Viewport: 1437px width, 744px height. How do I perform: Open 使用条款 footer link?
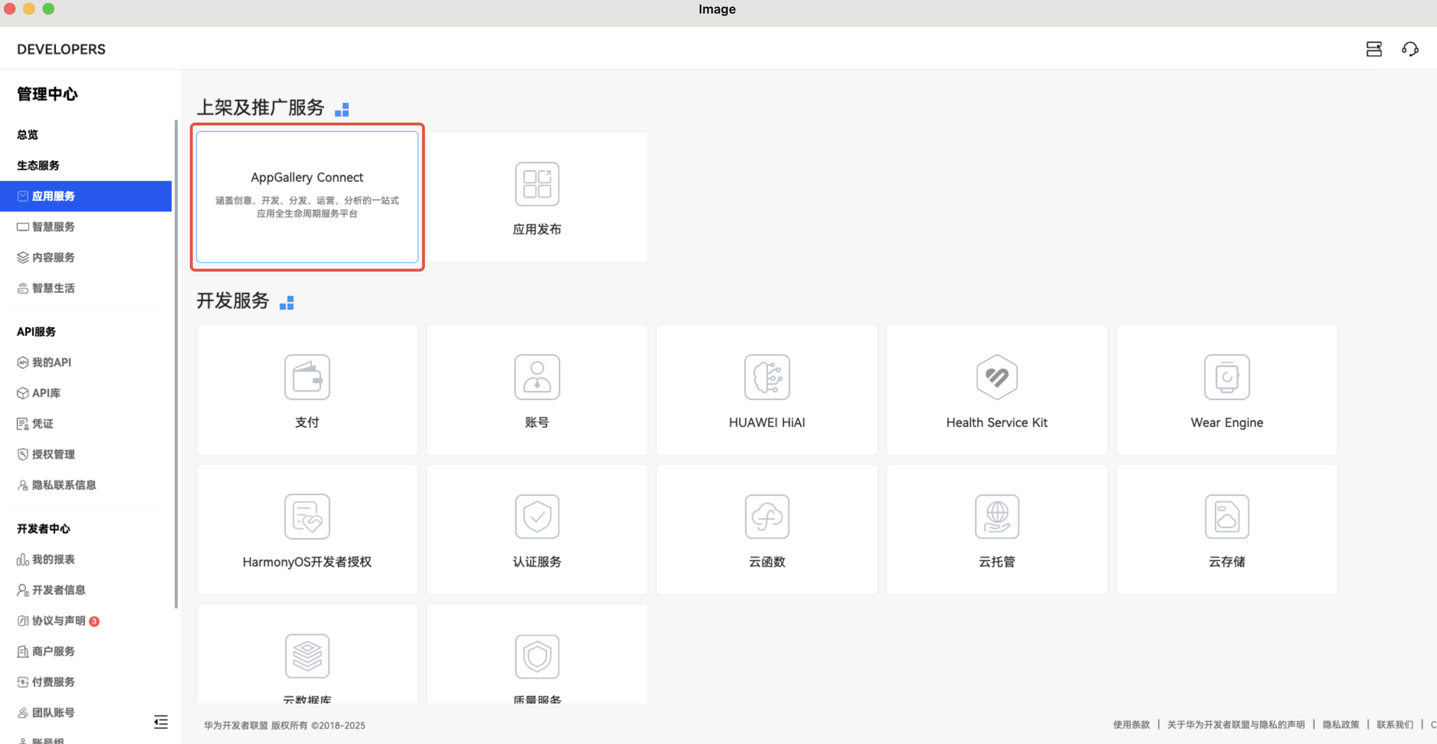pos(1131,725)
